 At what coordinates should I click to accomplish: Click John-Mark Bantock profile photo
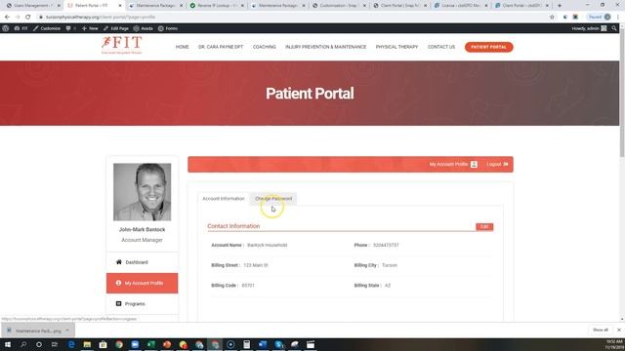coord(143,192)
